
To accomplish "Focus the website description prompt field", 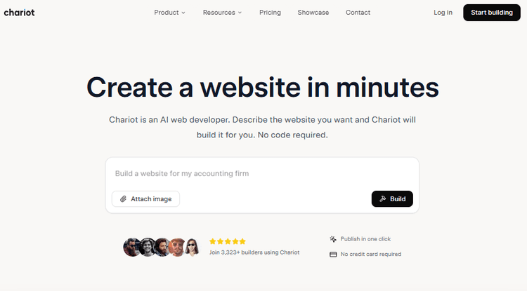I will (261, 173).
